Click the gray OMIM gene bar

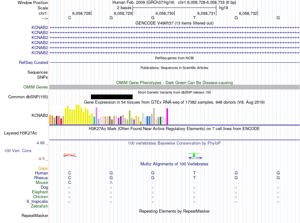[175, 87]
